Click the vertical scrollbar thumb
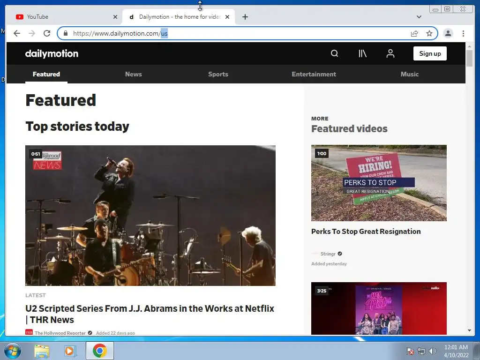 469,58
